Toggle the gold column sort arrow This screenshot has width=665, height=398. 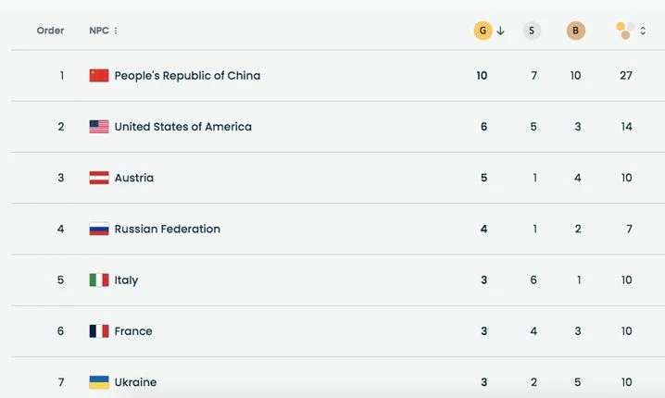[x=501, y=31]
